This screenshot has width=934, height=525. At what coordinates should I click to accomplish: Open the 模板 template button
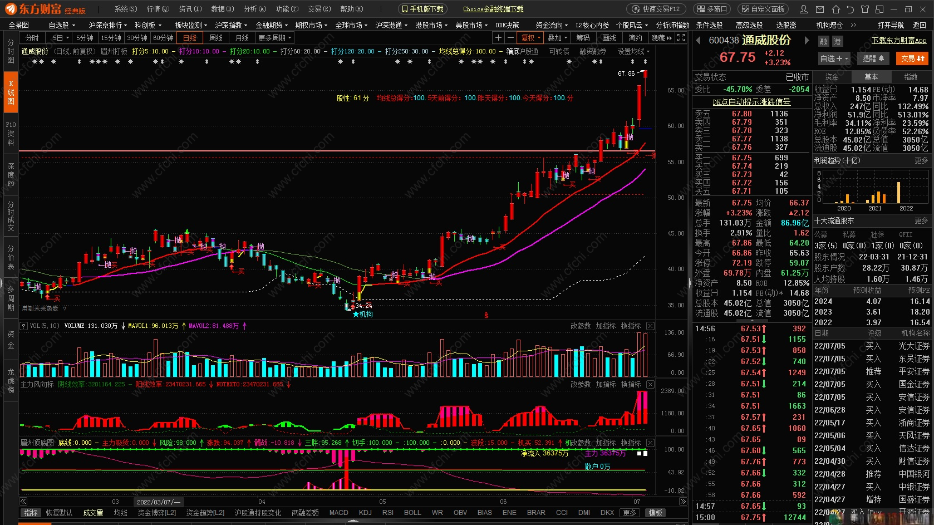point(656,513)
